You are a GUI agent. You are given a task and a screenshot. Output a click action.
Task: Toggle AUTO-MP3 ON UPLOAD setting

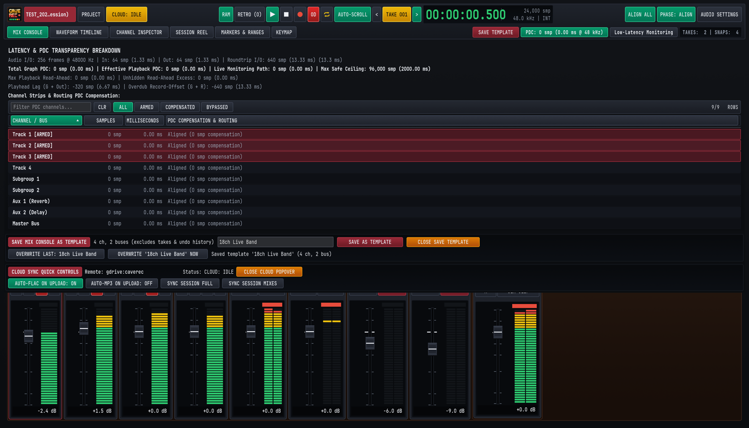(x=122, y=284)
